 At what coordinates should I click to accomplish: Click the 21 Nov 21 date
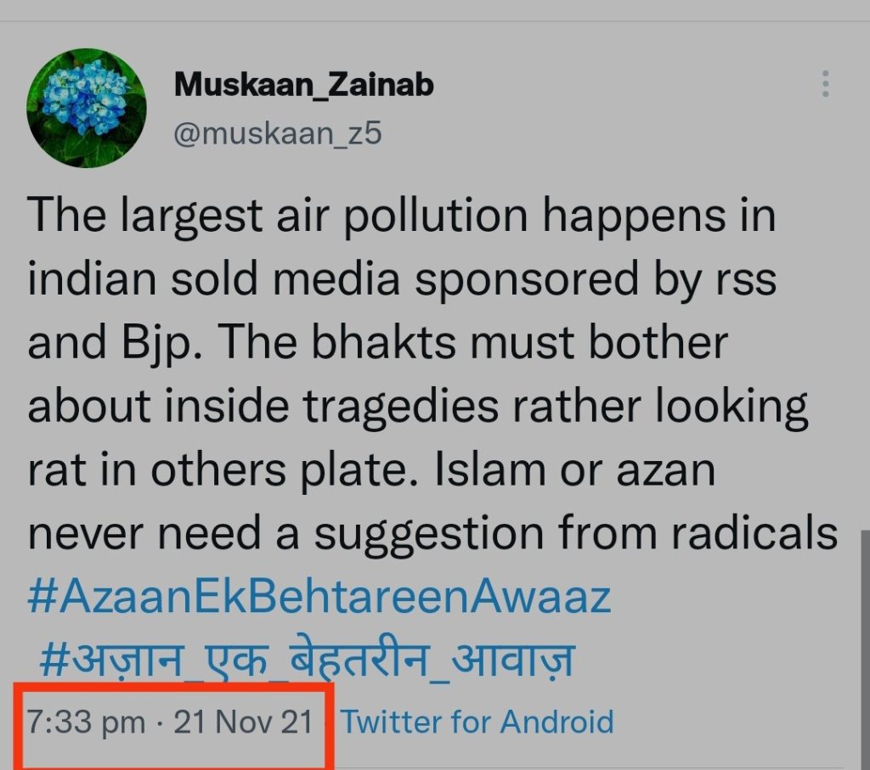[245, 722]
